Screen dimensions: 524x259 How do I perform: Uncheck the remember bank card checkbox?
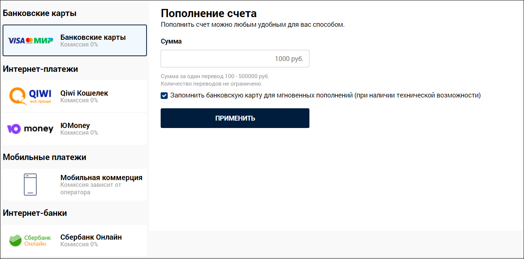tap(164, 96)
